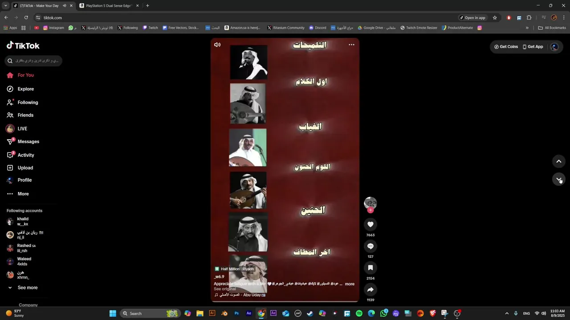The height and width of the screenshot is (320, 570).
Task: Go to previous video with up arrow
Action: [559, 161]
